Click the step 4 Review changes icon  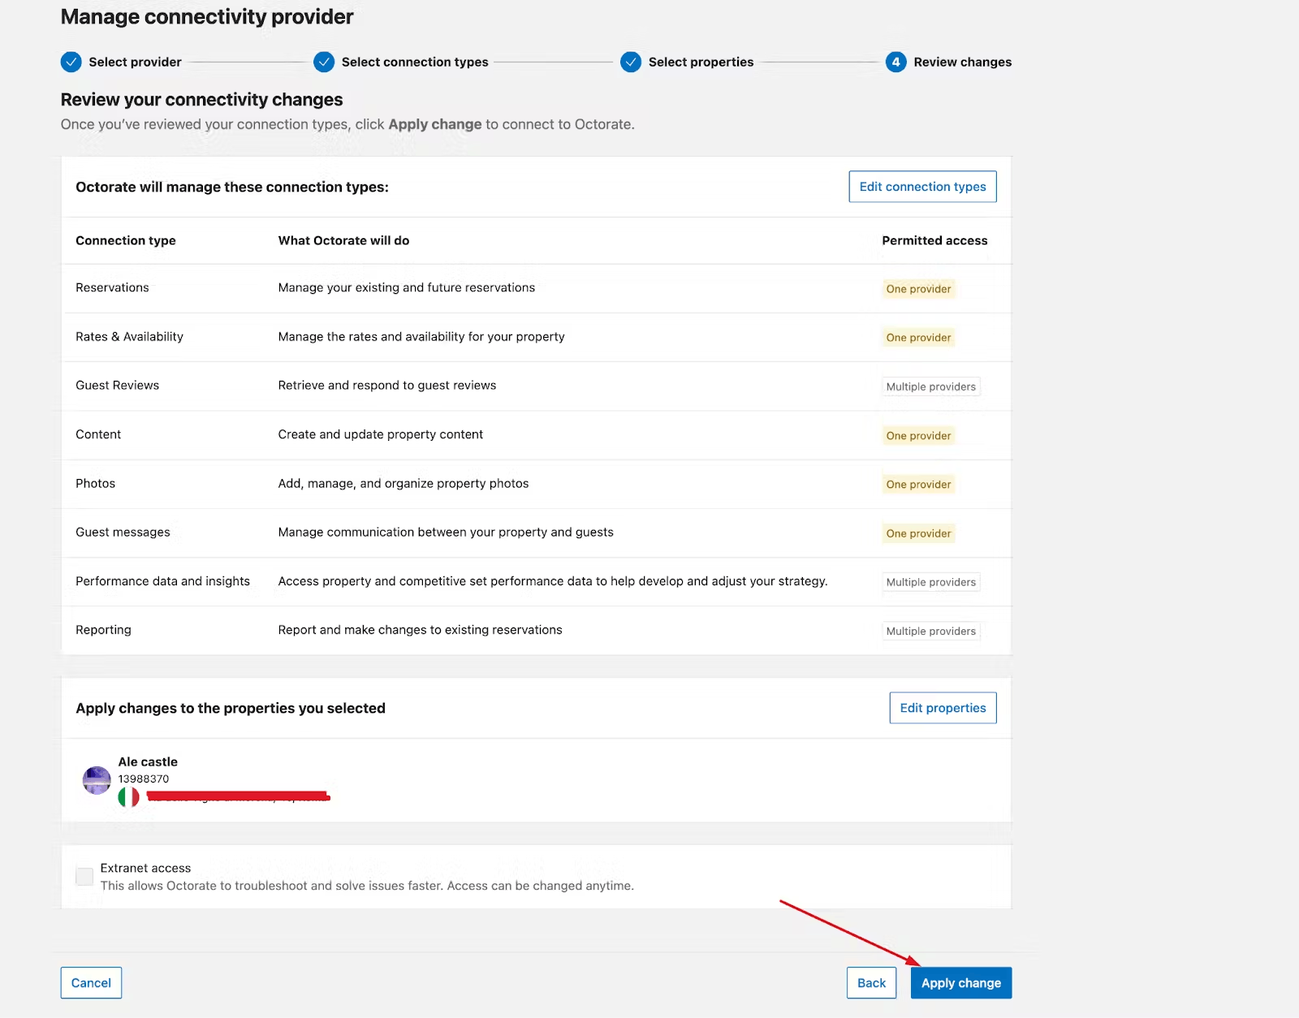(x=895, y=62)
